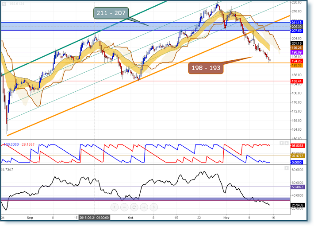Click the 199.25 brown price label
This screenshot has width=314, height=226.
coord(297,48)
